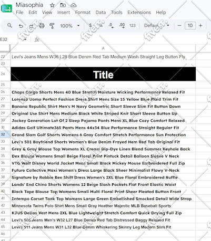Select the Minnesota Twins Polo Shirt cell
Screen dimensions: 211x241
coord(103,206)
